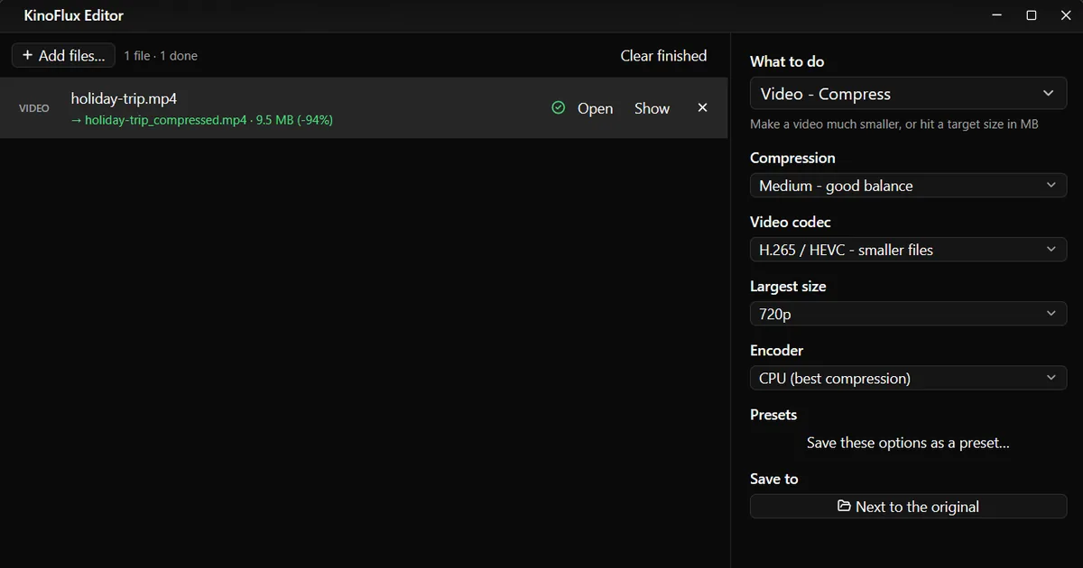The width and height of the screenshot is (1083, 568).
Task: Minimize the KinoFlux Editor window
Action: 997,15
